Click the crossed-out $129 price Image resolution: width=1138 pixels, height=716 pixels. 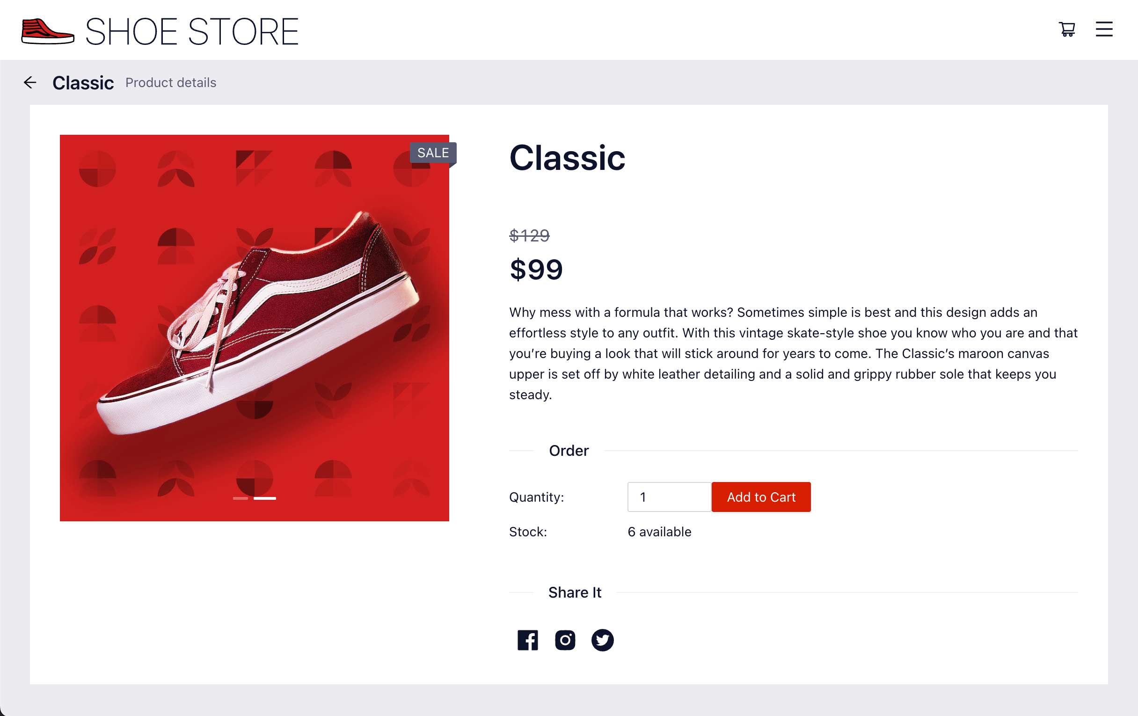click(x=529, y=235)
